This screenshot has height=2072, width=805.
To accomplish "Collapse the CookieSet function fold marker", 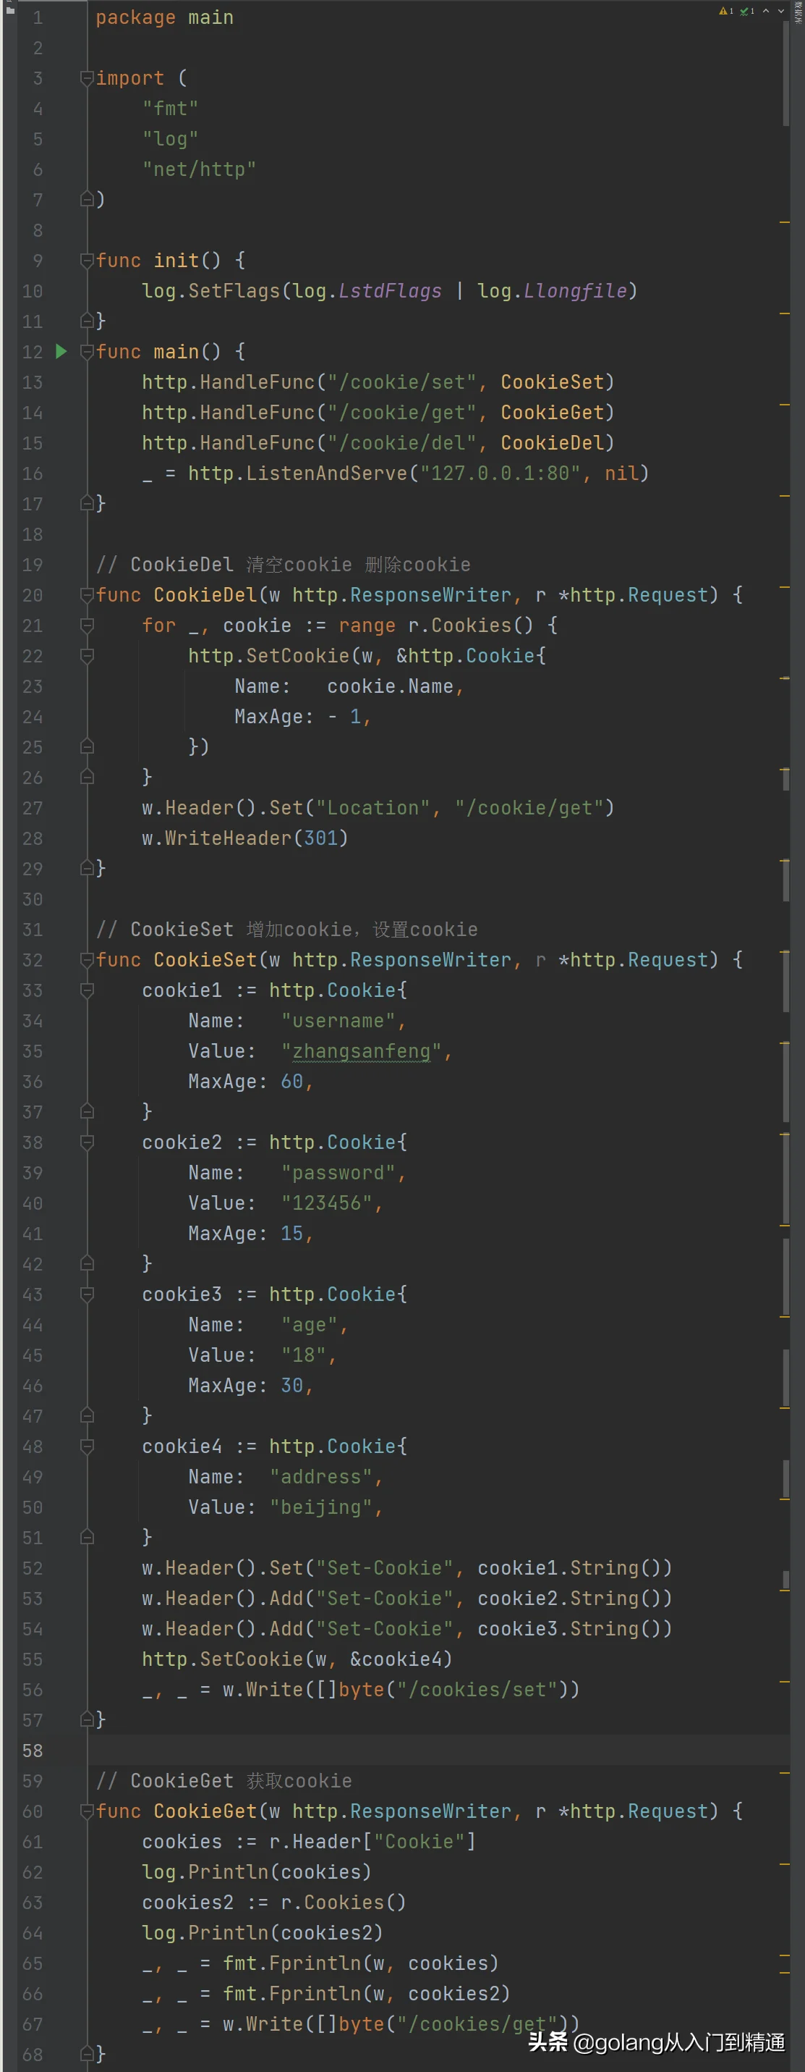I will [87, 959].
